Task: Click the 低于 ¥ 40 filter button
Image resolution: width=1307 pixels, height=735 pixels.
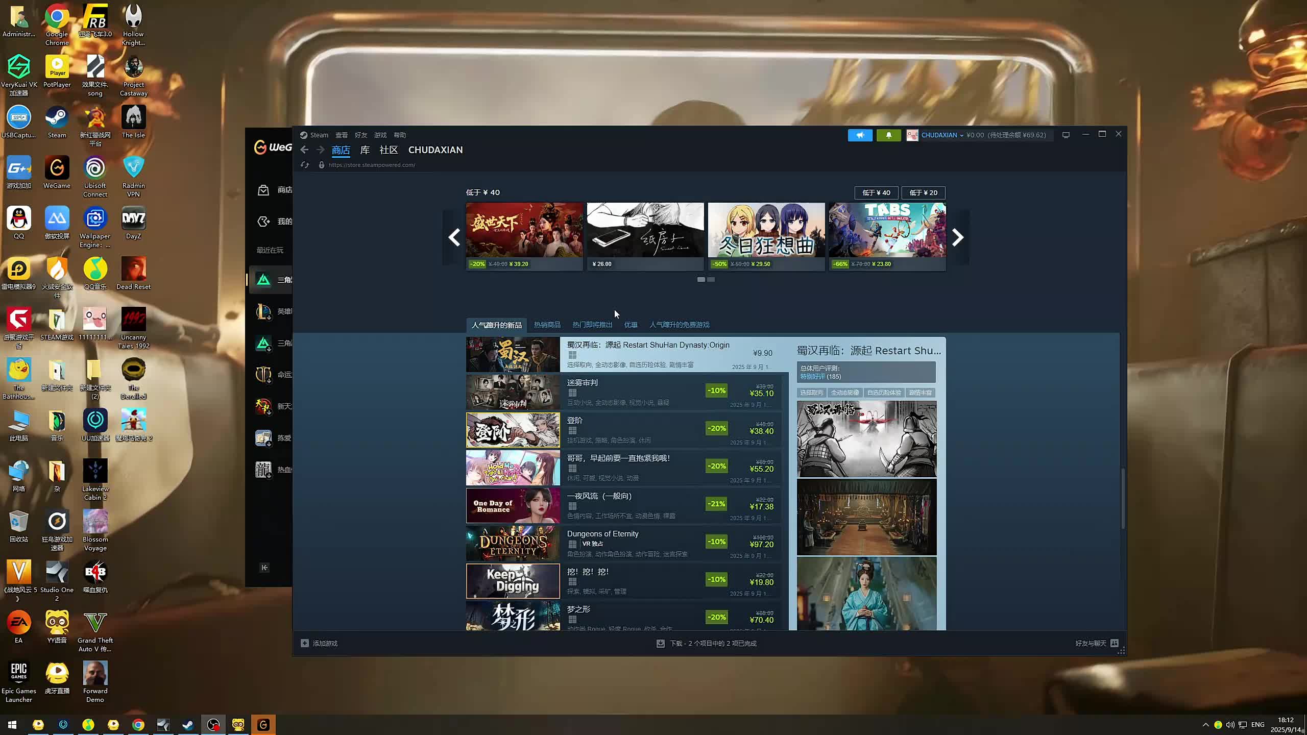Action: [x=876, y=192]
